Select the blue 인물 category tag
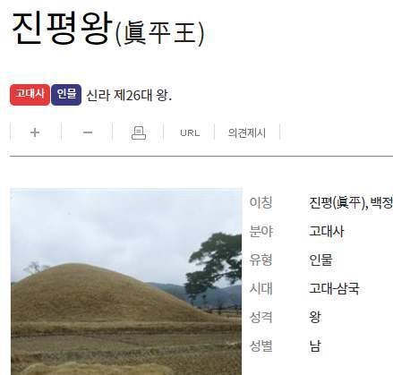This screenshot has width=393, height=375. pyautogui.click(x=66, y=95)
